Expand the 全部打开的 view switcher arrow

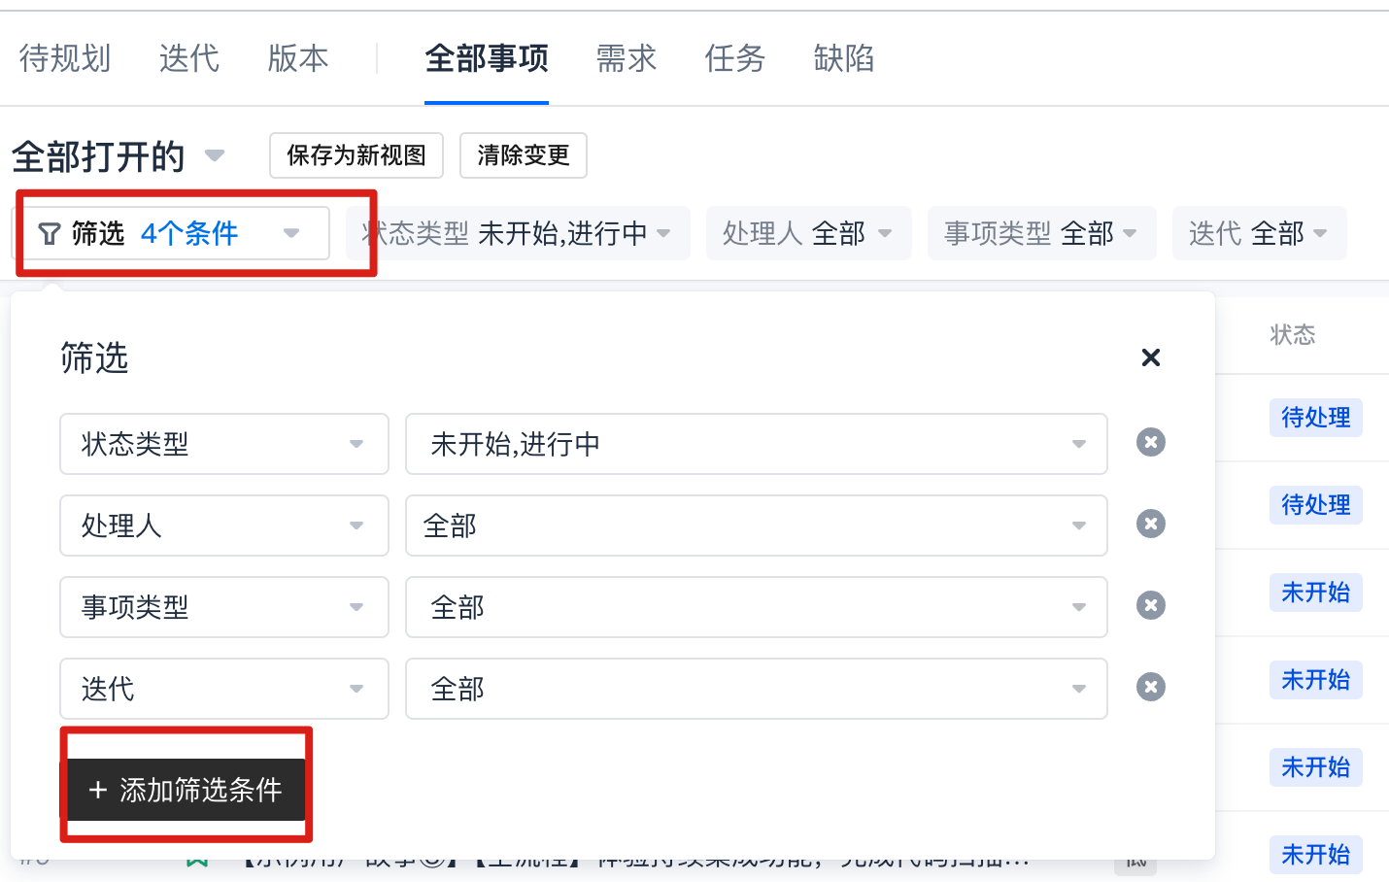215,155
